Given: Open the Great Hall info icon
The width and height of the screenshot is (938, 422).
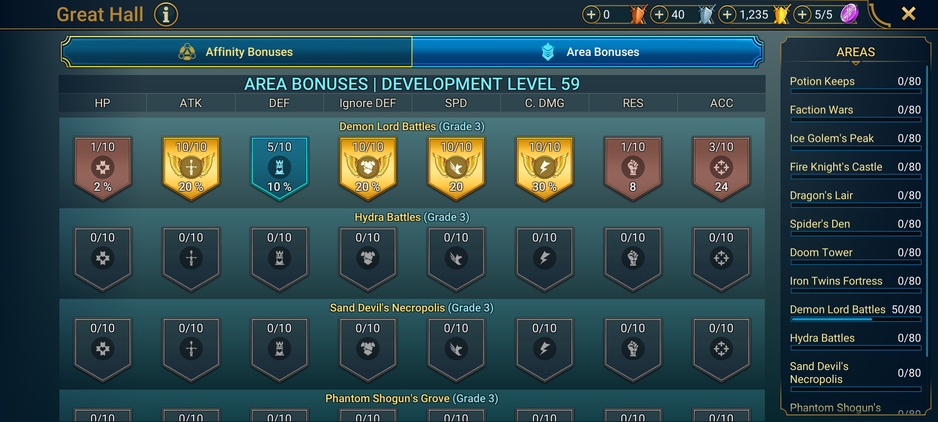Looking at the screenshot, I should click(166, 15).
